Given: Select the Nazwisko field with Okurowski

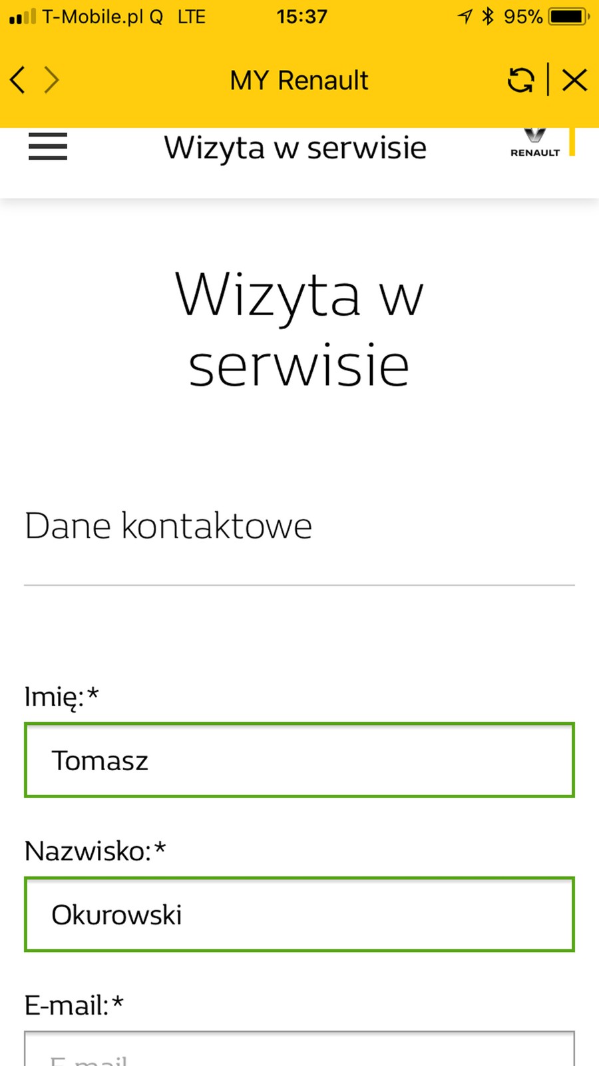Looking at the screenshot, I should (x=299, y=914).
